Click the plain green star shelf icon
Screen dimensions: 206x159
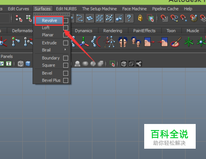coord(189,42)
